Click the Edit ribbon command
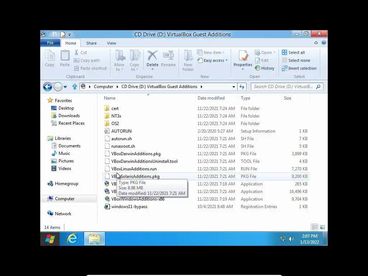The height and width of the screenshot is (276, 368). (262, 60)
